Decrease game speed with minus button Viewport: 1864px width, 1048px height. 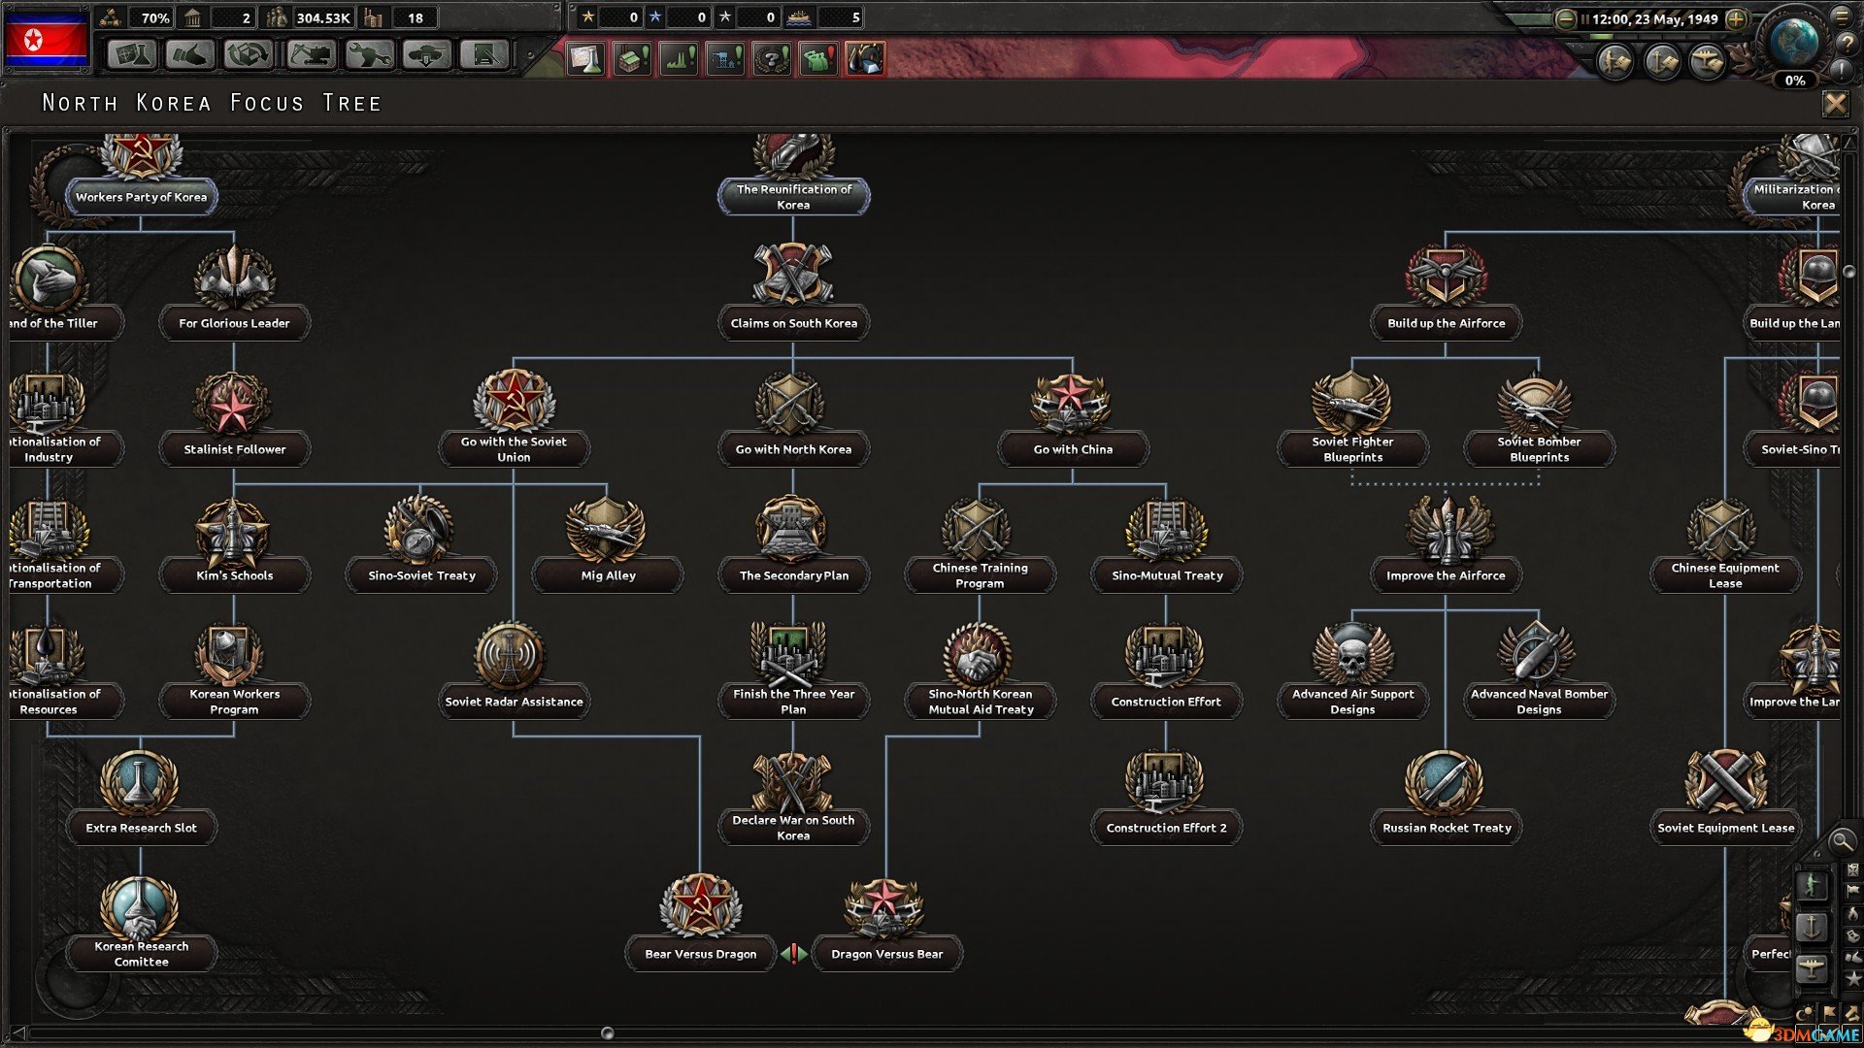(1566, 18)
